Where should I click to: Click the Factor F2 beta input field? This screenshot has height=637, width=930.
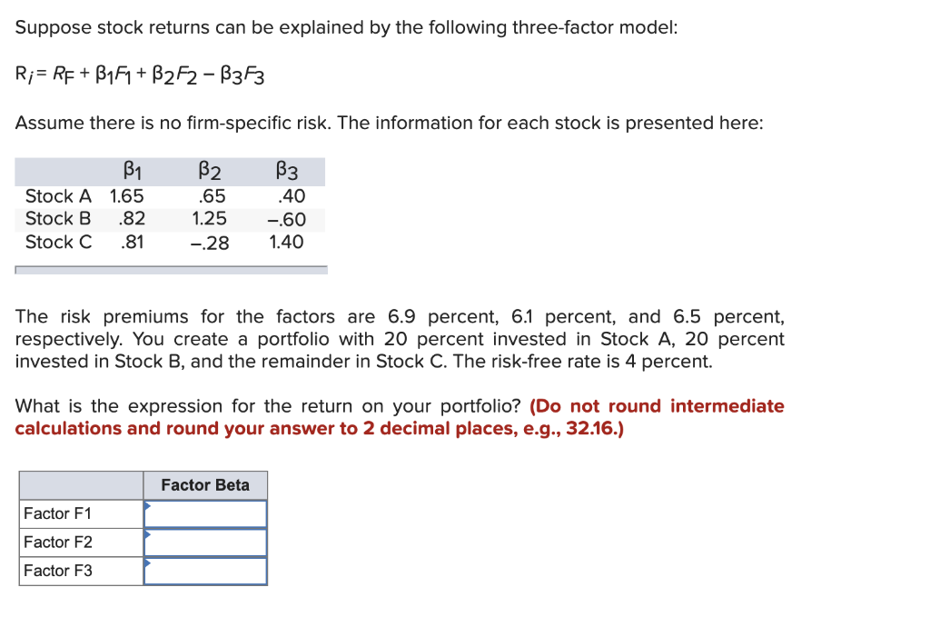pyautogui.click(x=205, y=542)
